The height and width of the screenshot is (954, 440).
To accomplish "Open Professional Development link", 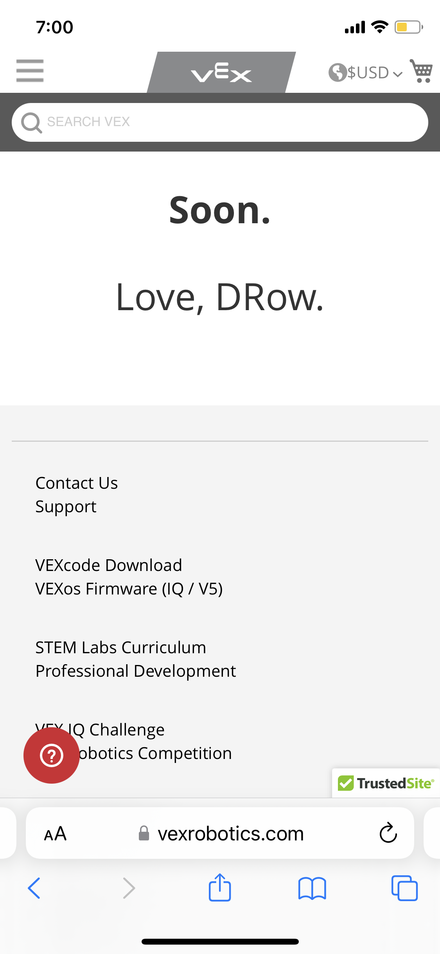I will coord(136,671).
